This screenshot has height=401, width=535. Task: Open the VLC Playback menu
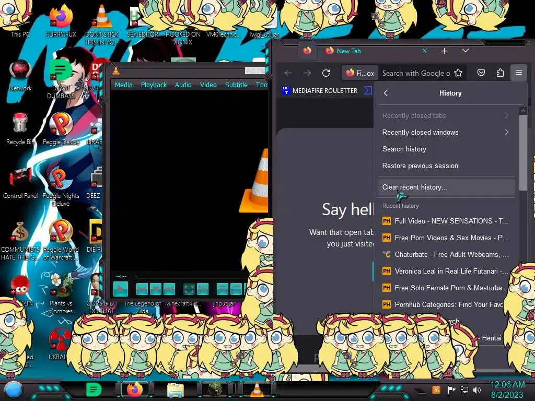[x=154, y=85]
